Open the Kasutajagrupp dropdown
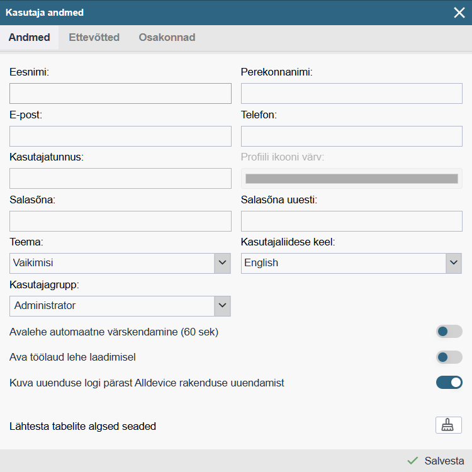Viewport: 472px width, 472px height. [120, 306]
